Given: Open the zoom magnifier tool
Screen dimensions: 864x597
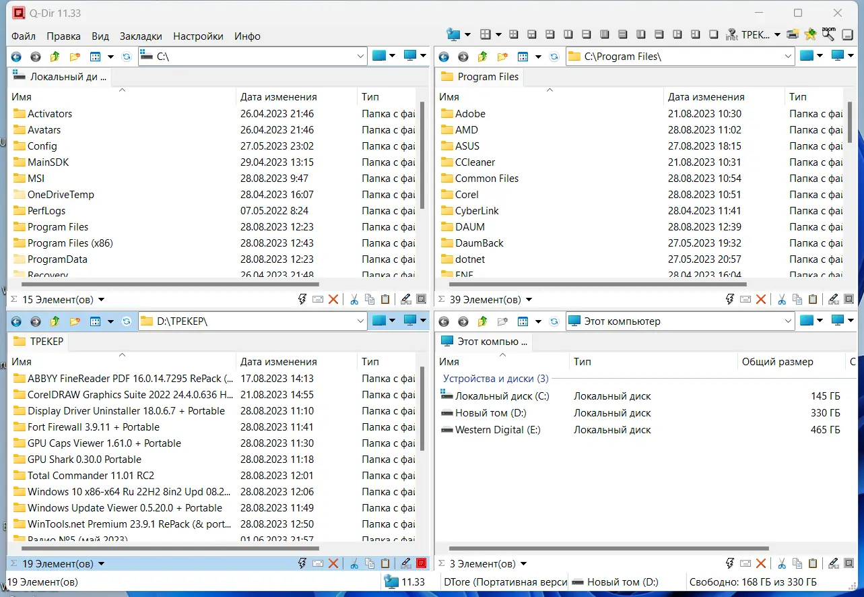Looking at the screenshot, I should click(828, 34).
